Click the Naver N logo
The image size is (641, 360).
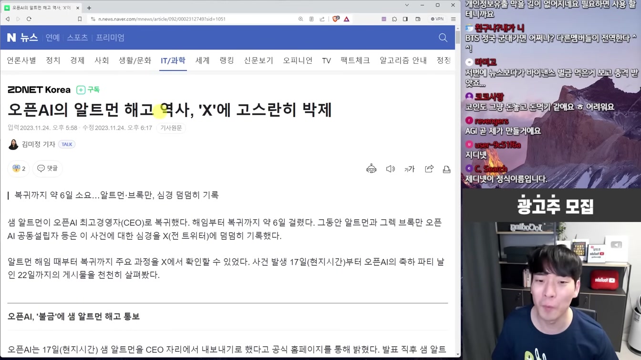coord(11,38)
